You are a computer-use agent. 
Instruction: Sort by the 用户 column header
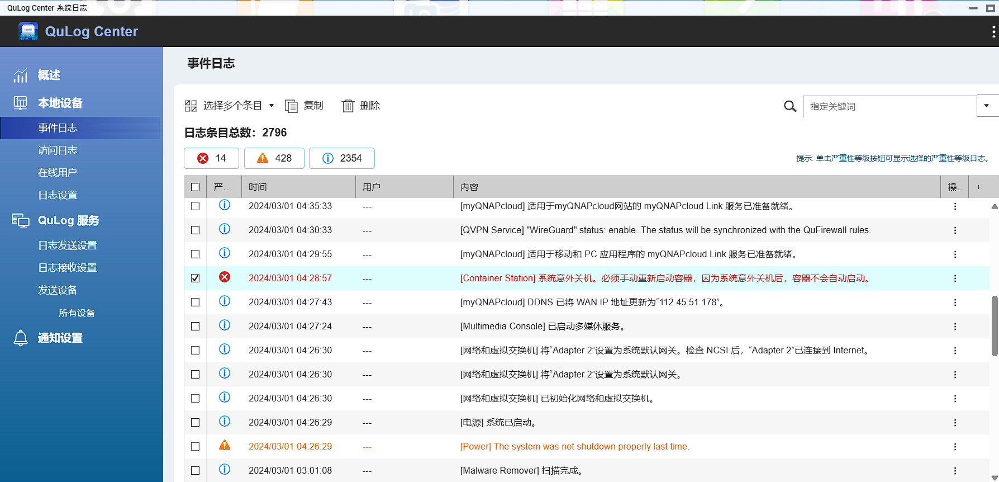404,187
